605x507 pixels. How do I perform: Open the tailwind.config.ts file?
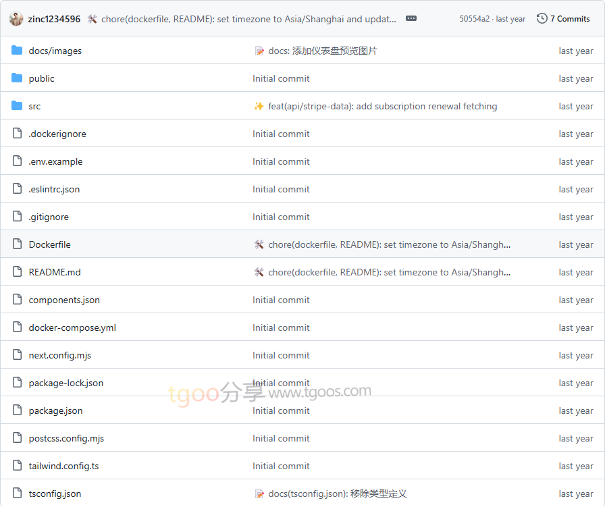[x=63, y=466]
